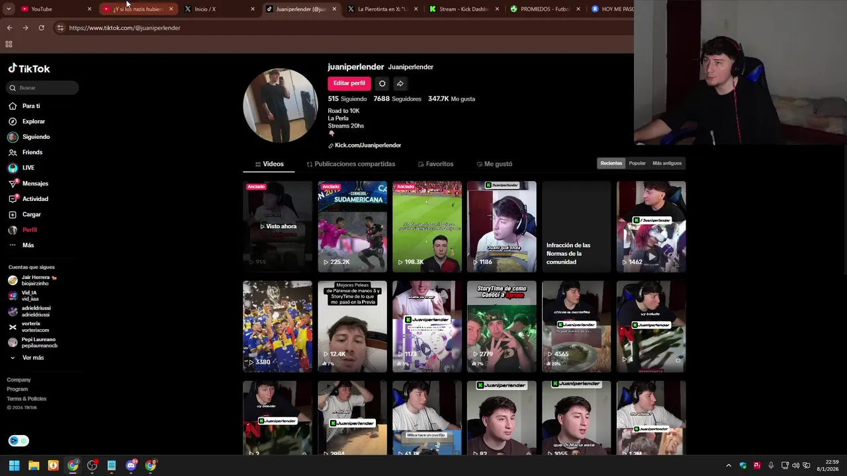Click the address bar URL
847x476 pixels.
click(124, 28)
